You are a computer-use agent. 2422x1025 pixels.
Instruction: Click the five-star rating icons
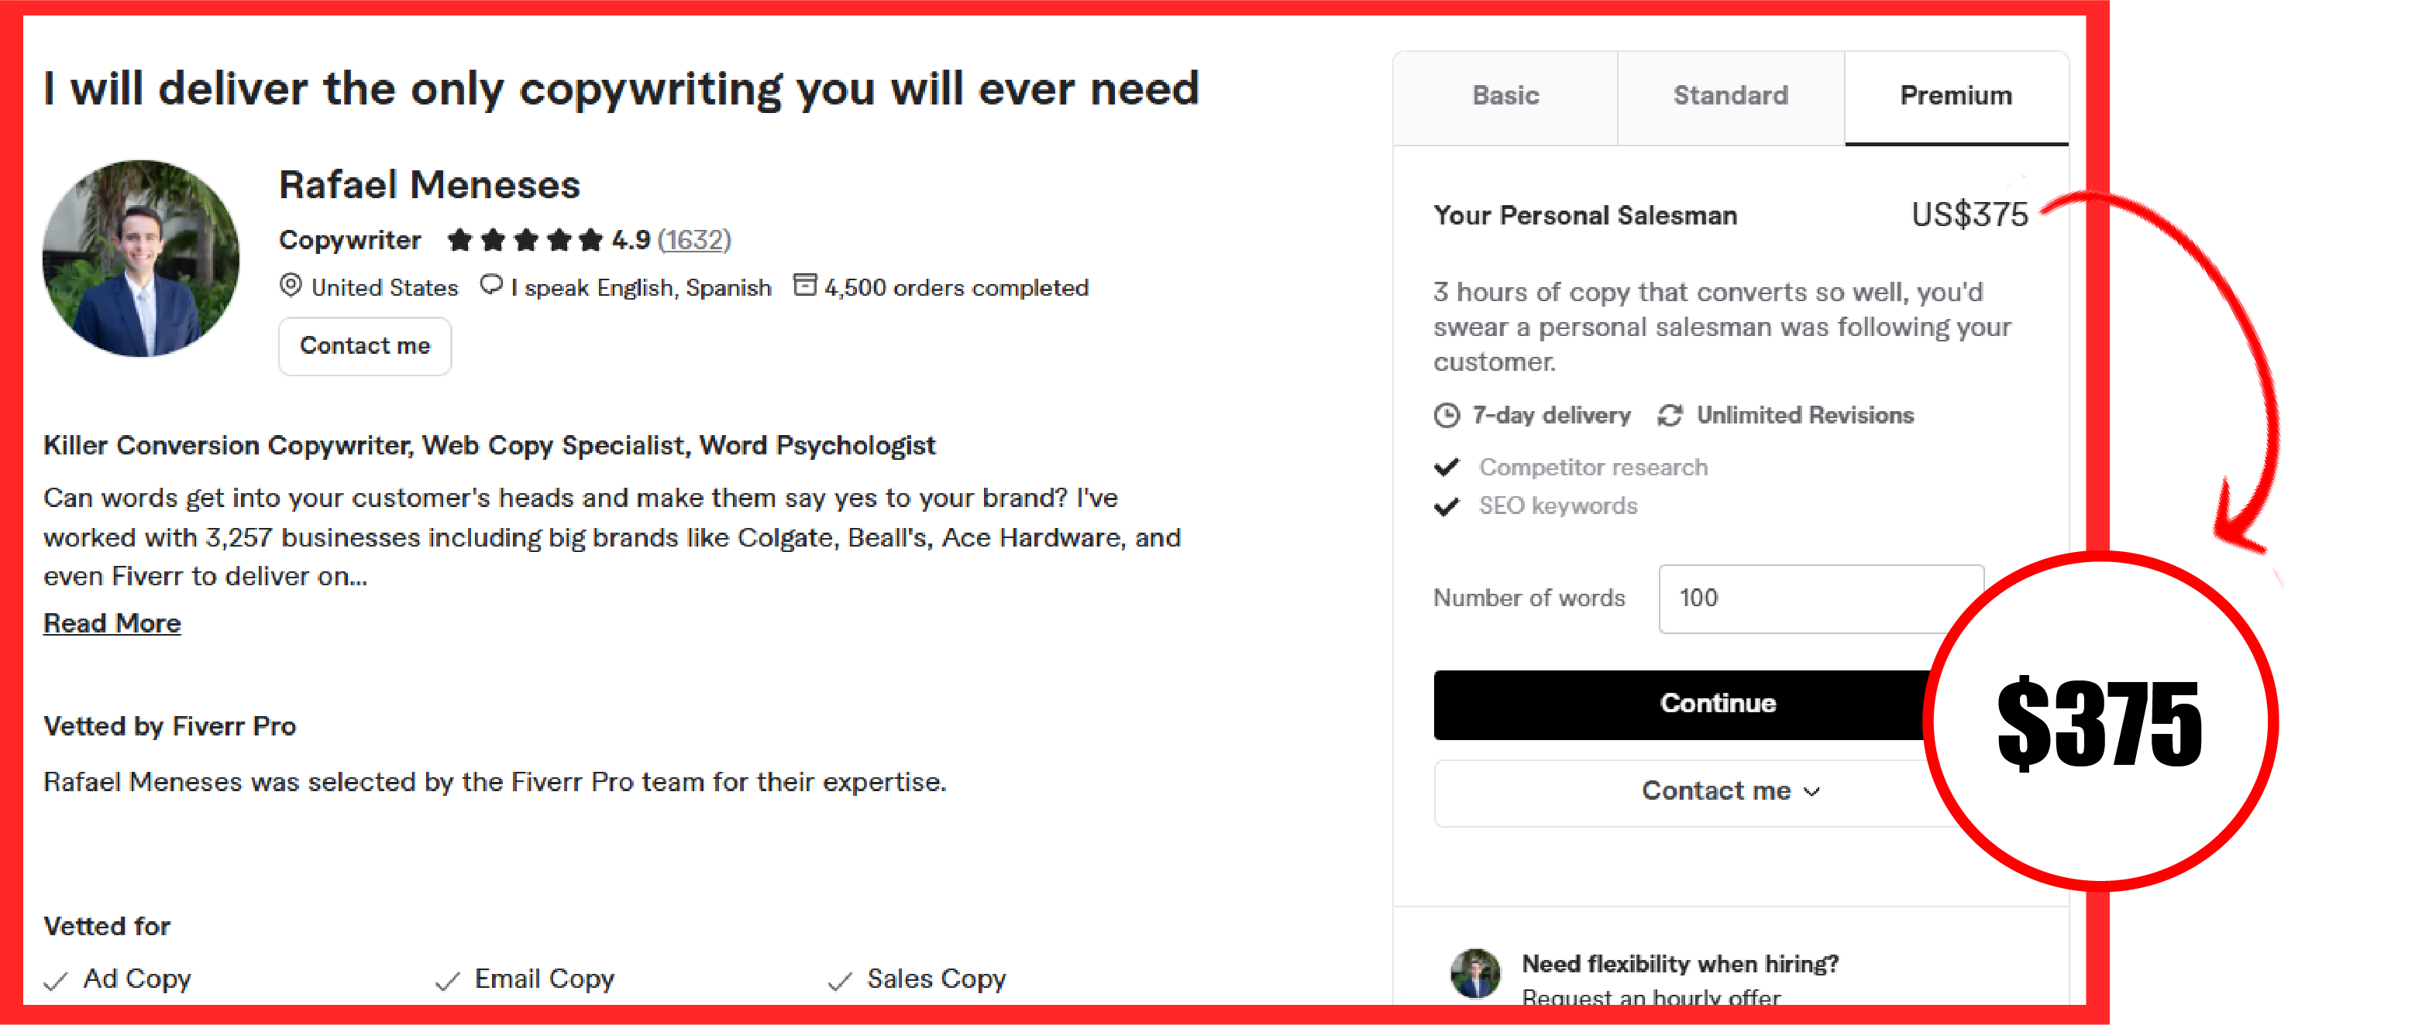pyautogui.click(x=525, y=241)
